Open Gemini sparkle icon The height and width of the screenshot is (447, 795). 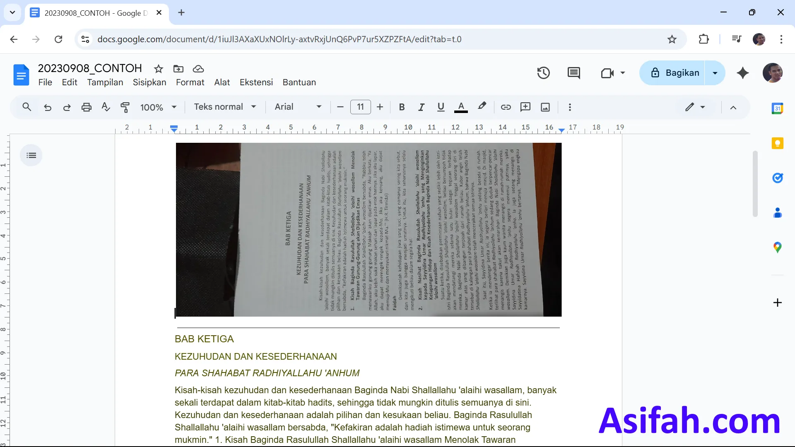[x=743, y=73]
